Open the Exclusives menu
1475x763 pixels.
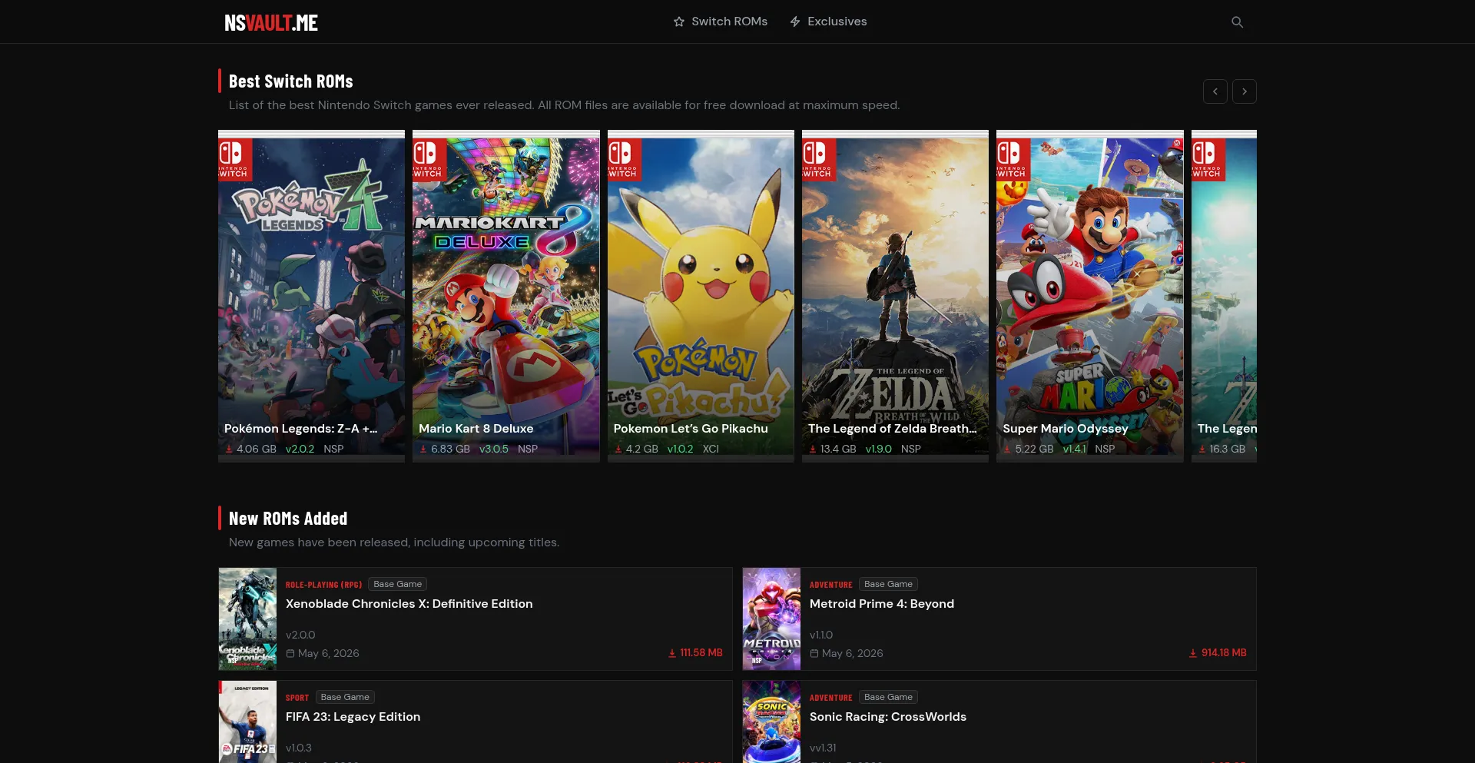click(x=828, y=22)
